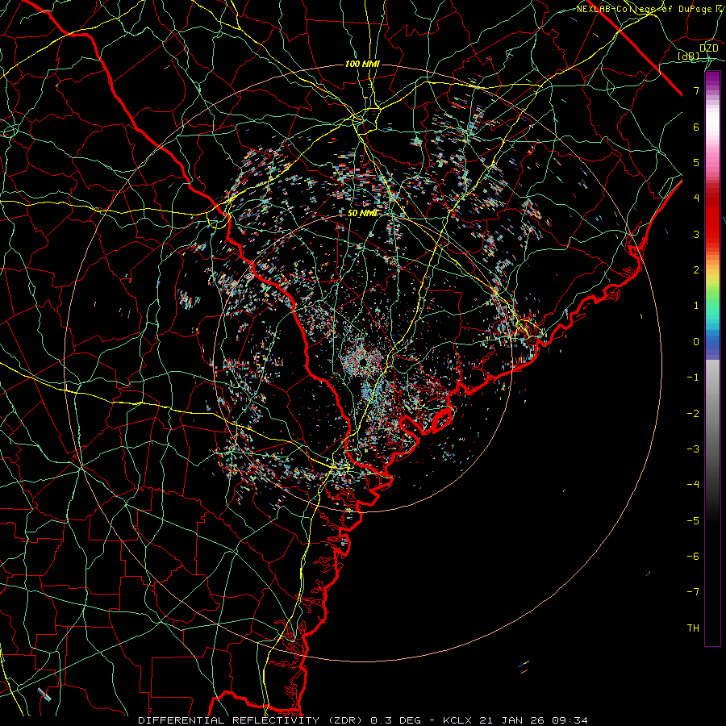Click the "6" color scale value

(696, 127)
